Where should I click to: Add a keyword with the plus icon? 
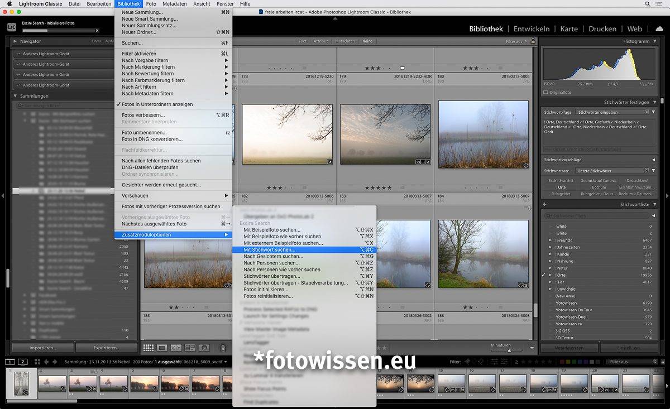tap(544, 205)
